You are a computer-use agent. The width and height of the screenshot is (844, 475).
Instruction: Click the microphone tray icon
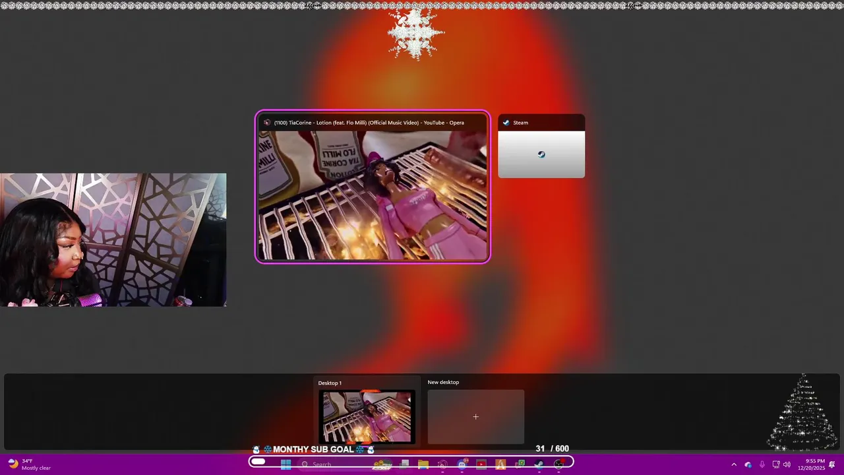pyautogui.click(x=762, y=464)
